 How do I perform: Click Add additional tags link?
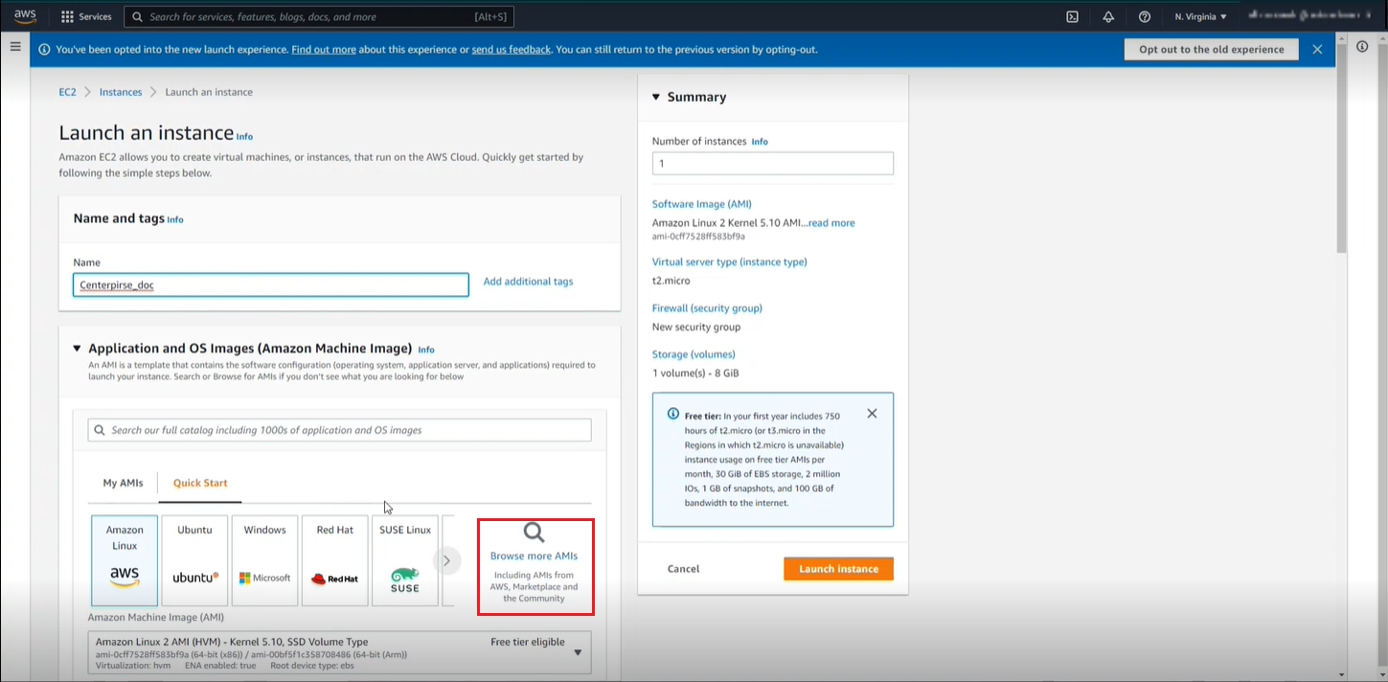[528, 282]
